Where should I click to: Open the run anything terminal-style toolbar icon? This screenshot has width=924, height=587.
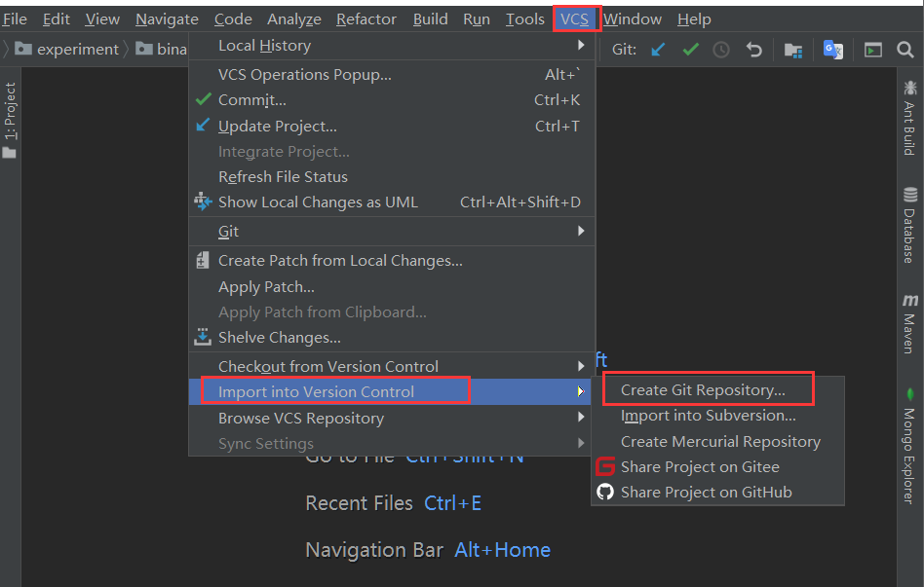point(872,50)
